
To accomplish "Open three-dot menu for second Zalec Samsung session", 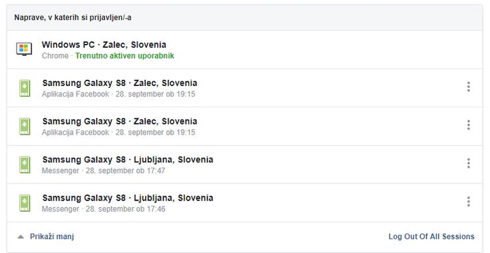I will (469, 125).
